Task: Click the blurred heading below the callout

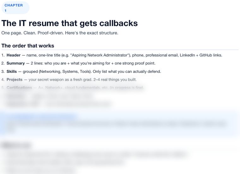Action: pyautogui.click(x=16, y=145)
